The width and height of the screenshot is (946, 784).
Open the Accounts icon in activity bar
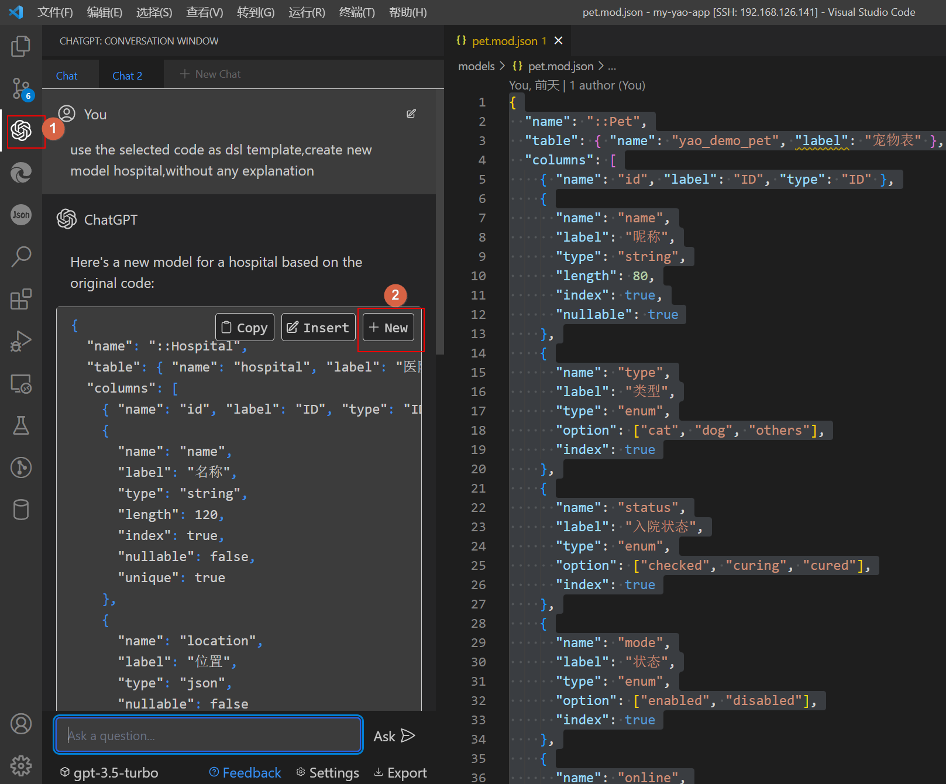(x=21, y=724)
